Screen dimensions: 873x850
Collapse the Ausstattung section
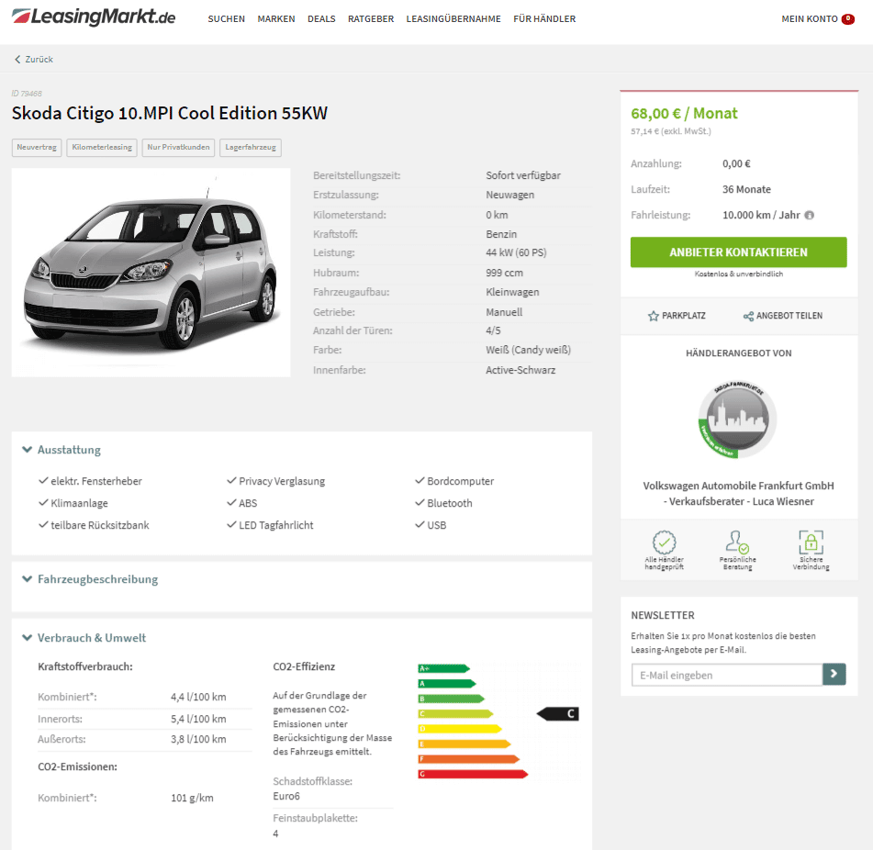click(62, 450)
